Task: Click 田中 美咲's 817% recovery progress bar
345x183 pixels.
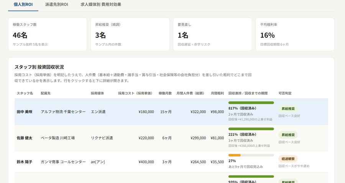Action: 251,103
